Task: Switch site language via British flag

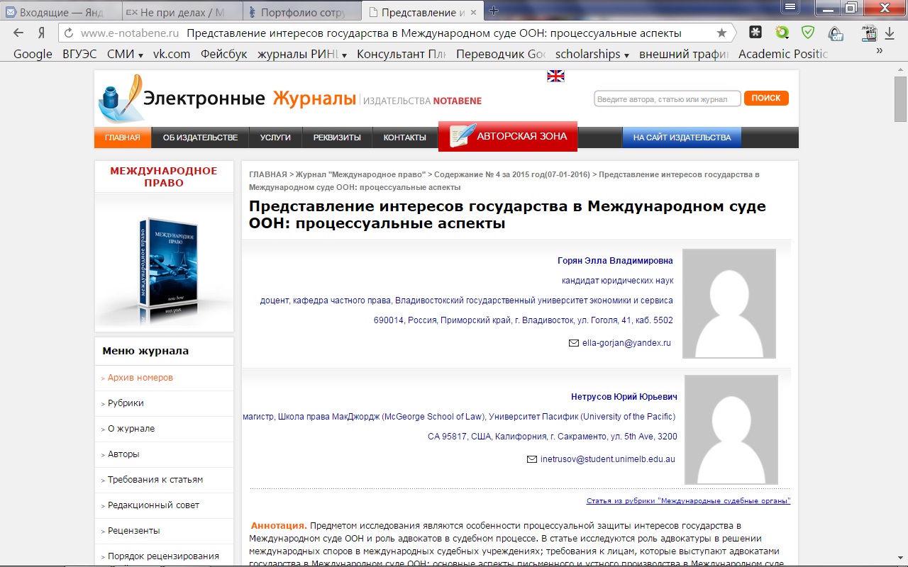Action: [555, 77]
